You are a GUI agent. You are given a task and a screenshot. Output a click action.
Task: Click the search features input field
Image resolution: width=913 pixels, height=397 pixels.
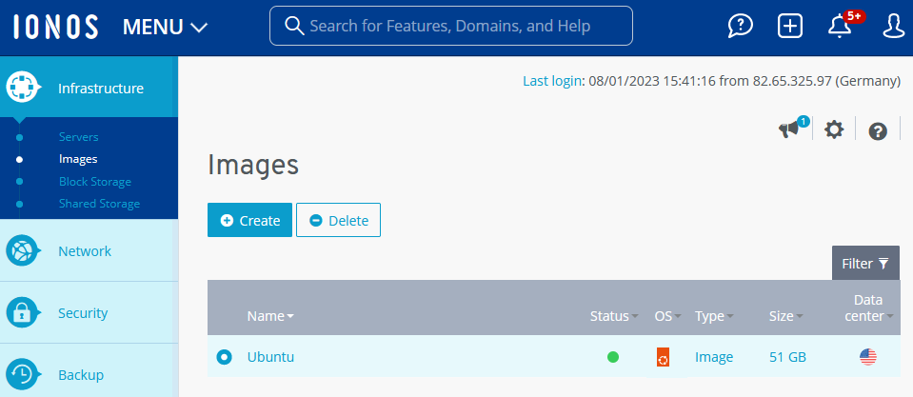451,26
